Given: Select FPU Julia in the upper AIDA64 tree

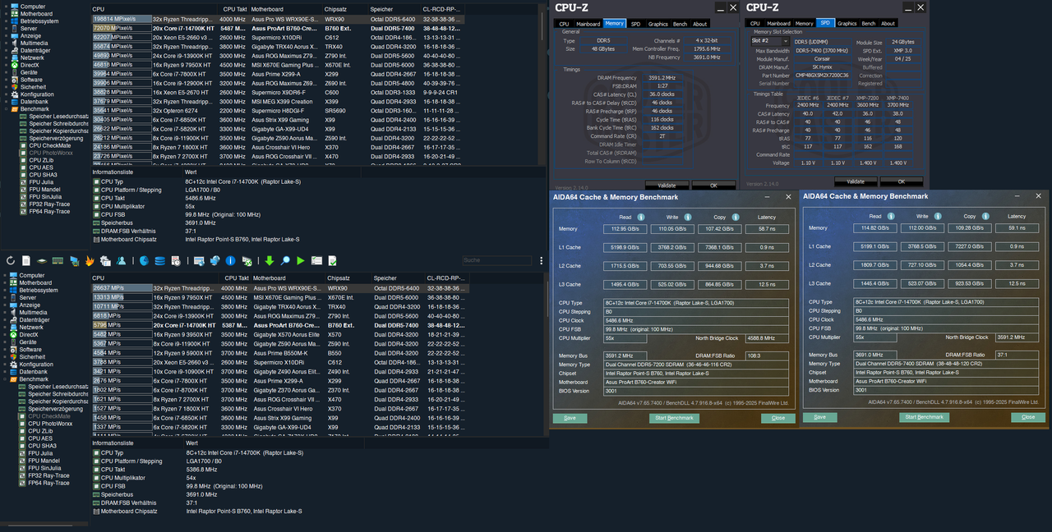Looking at the screenshot, I should (x=40, y=182).
